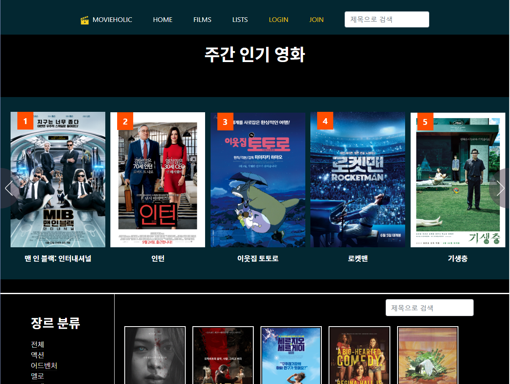
Task: Select 액션 genre filter
Action: click(x=38, y=355)
